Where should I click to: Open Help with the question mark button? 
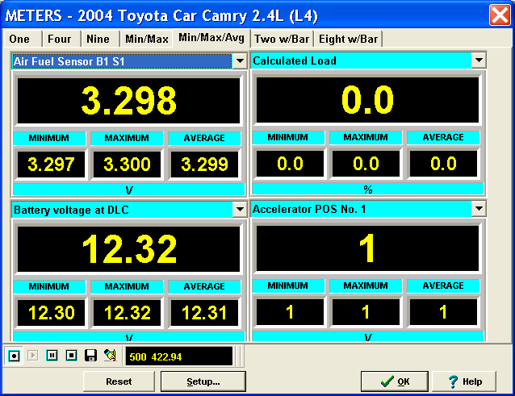463,381
